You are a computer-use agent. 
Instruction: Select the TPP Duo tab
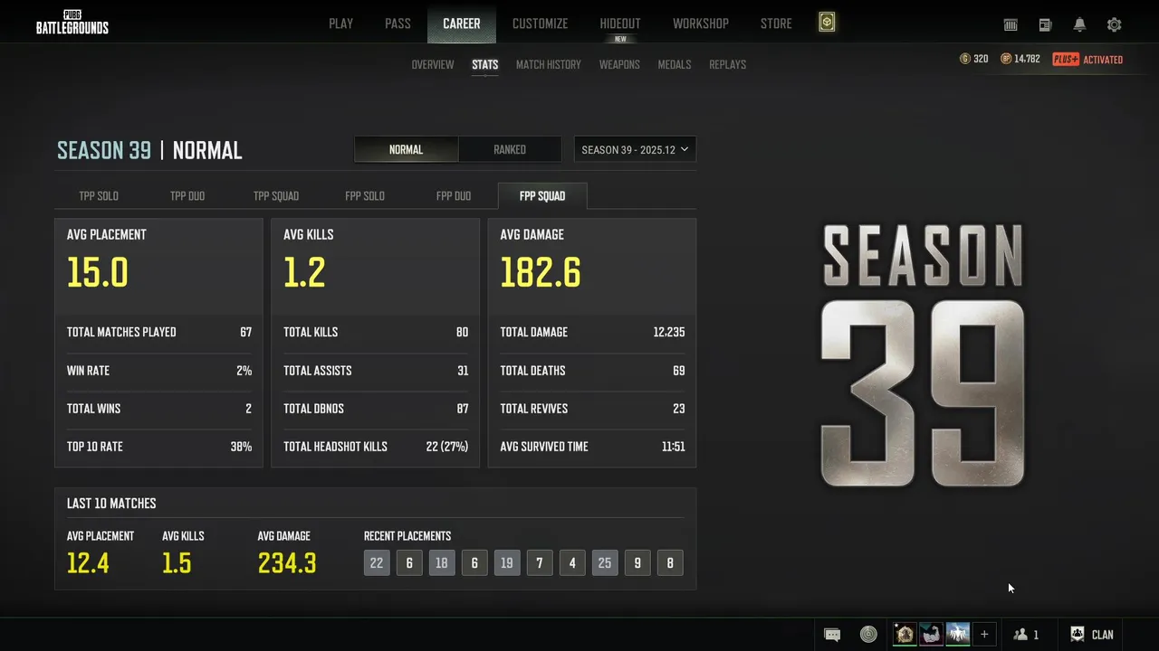click(187, 196)
